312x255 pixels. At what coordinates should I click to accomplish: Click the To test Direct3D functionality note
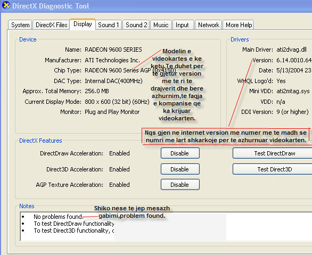74,231
